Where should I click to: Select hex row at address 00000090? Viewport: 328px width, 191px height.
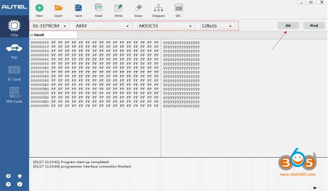[x=94, y=81]
